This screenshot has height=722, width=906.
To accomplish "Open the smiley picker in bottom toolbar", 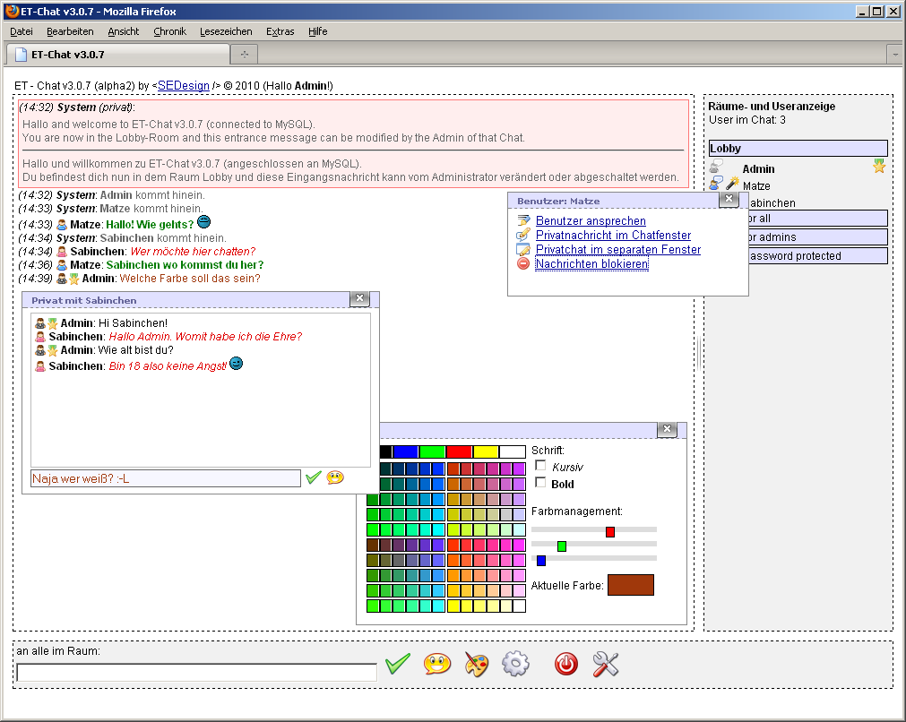I will (x=437, y=664).
